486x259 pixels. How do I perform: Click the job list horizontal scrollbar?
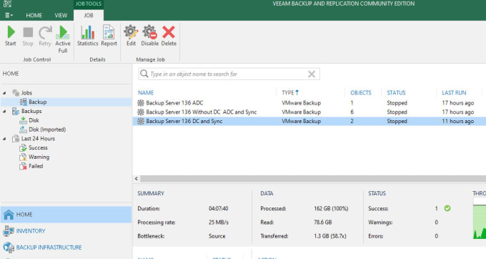pyautogui.click(x=313, y=179)
